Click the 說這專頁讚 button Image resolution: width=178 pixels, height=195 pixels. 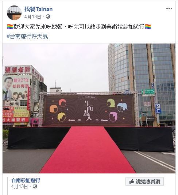pos(144,181)
